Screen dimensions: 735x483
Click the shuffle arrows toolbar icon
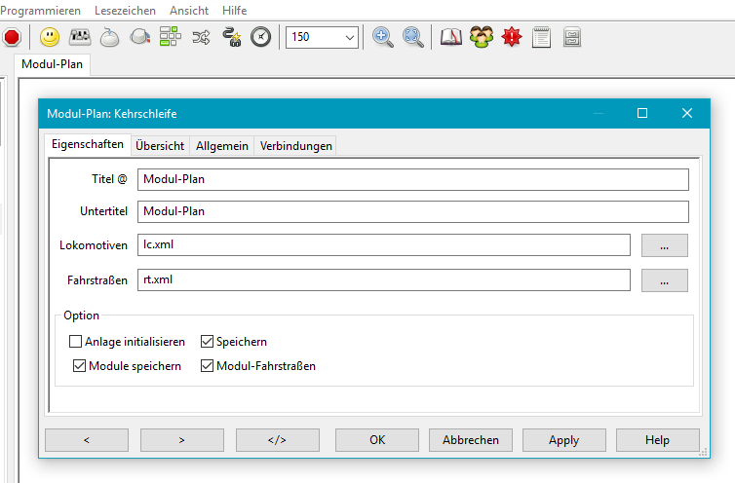coord(201,37)
